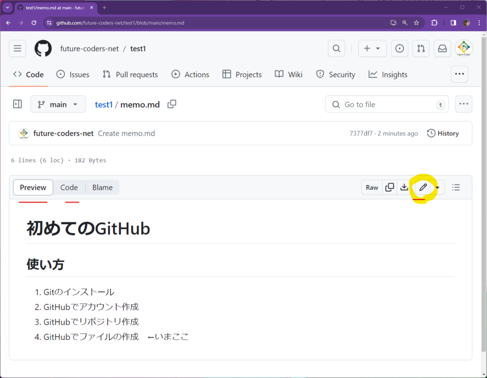View file History

[443, 133]
